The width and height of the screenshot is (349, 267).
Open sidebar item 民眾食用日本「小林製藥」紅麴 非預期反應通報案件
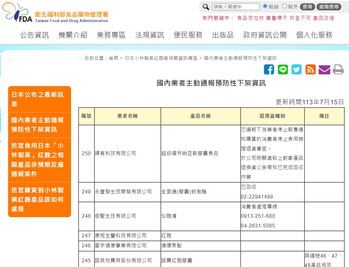pyautogui.click(x=39, y=160)
